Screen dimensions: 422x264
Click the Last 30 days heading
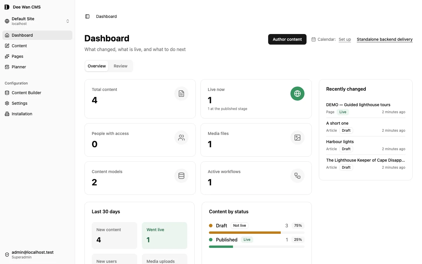click(x=106, y=211)
